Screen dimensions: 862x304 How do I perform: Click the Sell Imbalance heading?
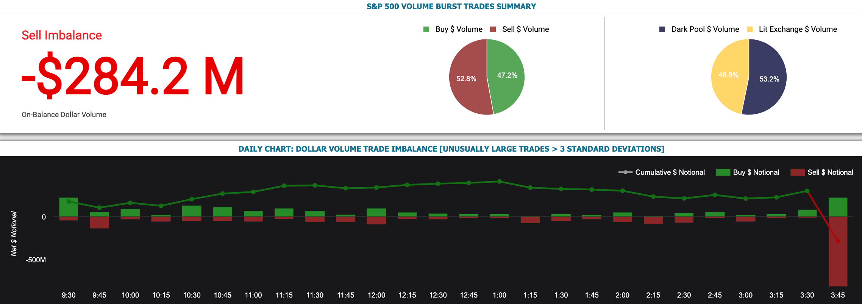click(x=62, y=35)
